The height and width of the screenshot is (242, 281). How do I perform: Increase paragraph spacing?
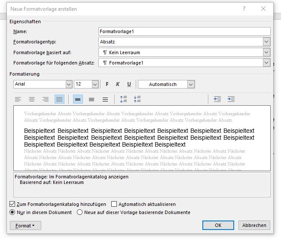coord(123,99)
